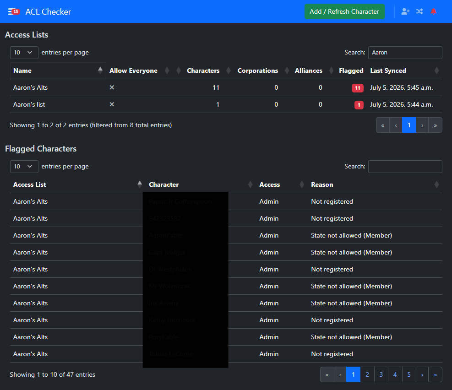Sort flagged table by Access column
Viewport: 452px width, 390px height.
tap(282, 184)
